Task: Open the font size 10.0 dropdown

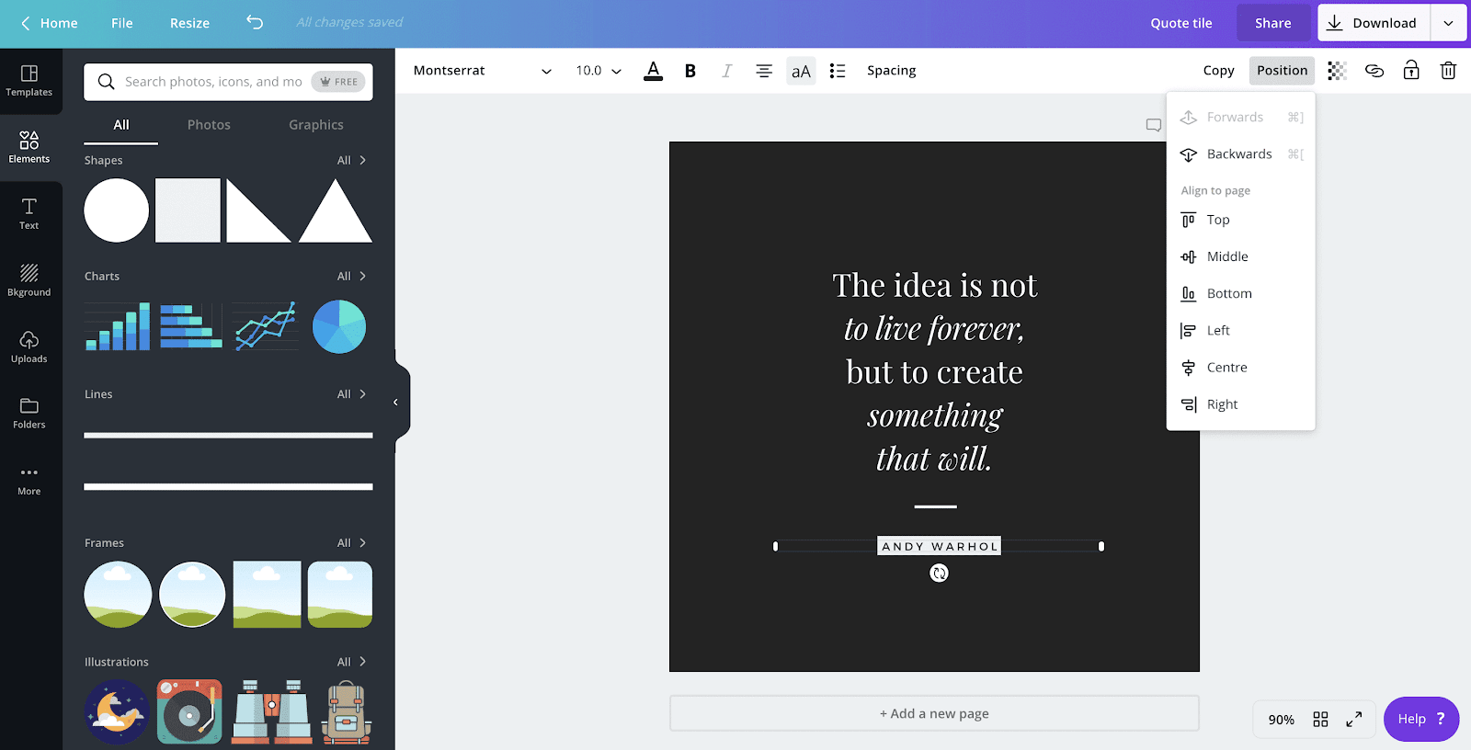Action: 599,71
